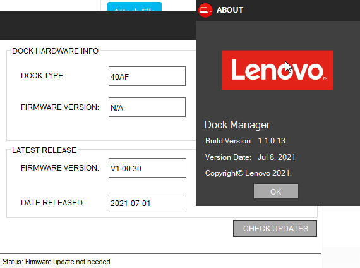Click the Copyright© Lenovo 2021 text
Viewport: 360px width, 268px height.
(x=248, y=173)
